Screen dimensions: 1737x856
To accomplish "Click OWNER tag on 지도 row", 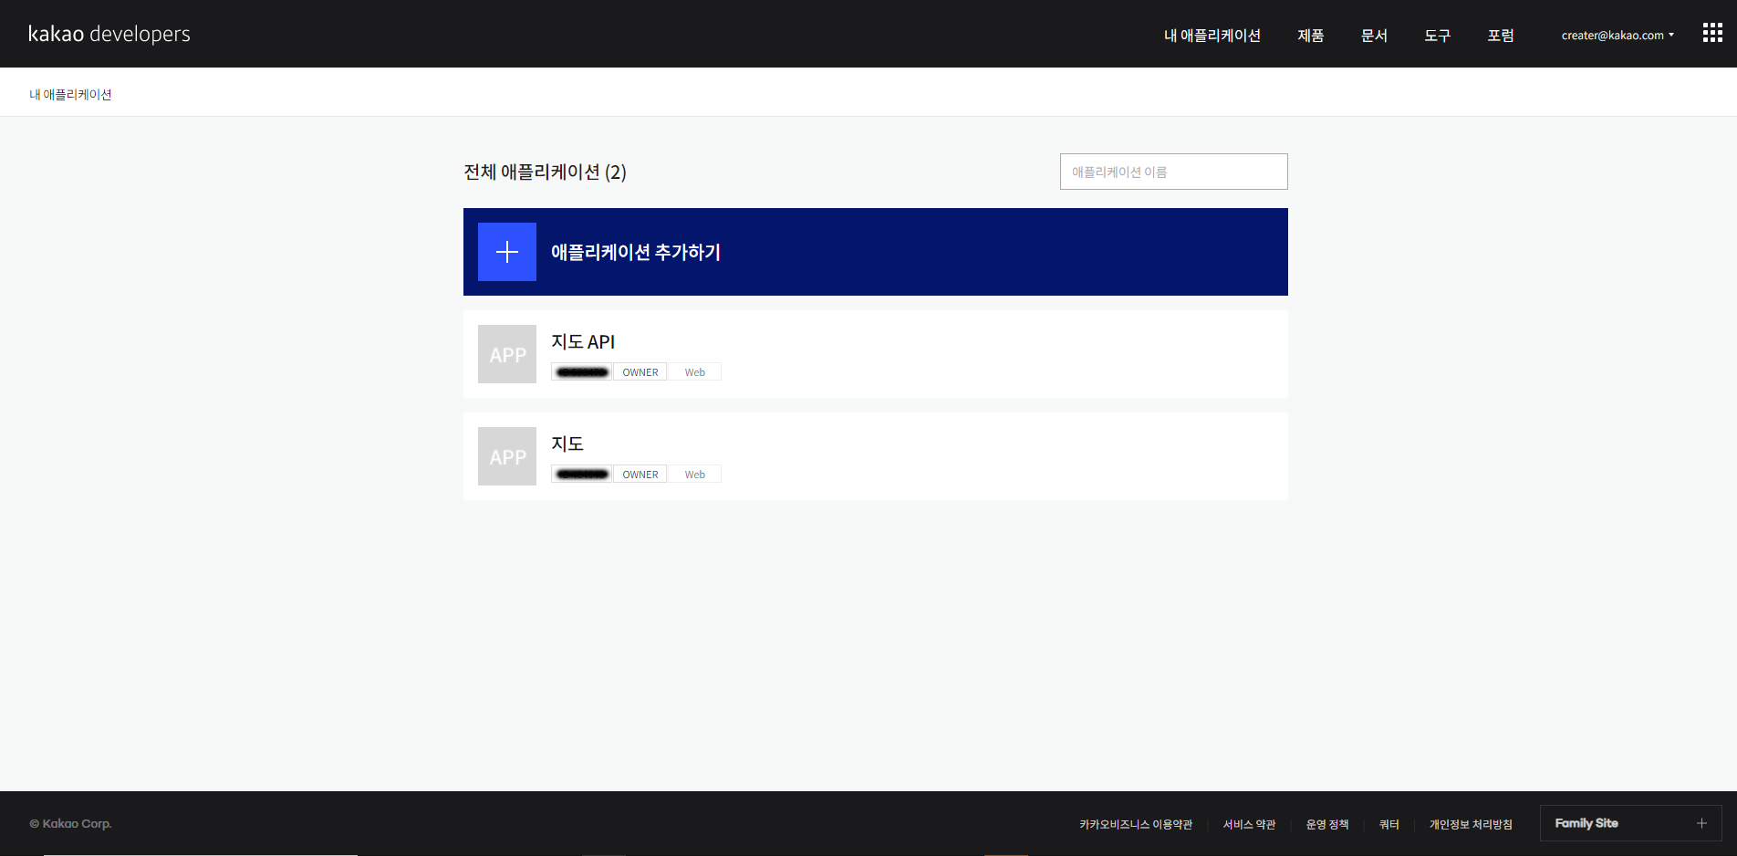I will click(x=640, y=475).
